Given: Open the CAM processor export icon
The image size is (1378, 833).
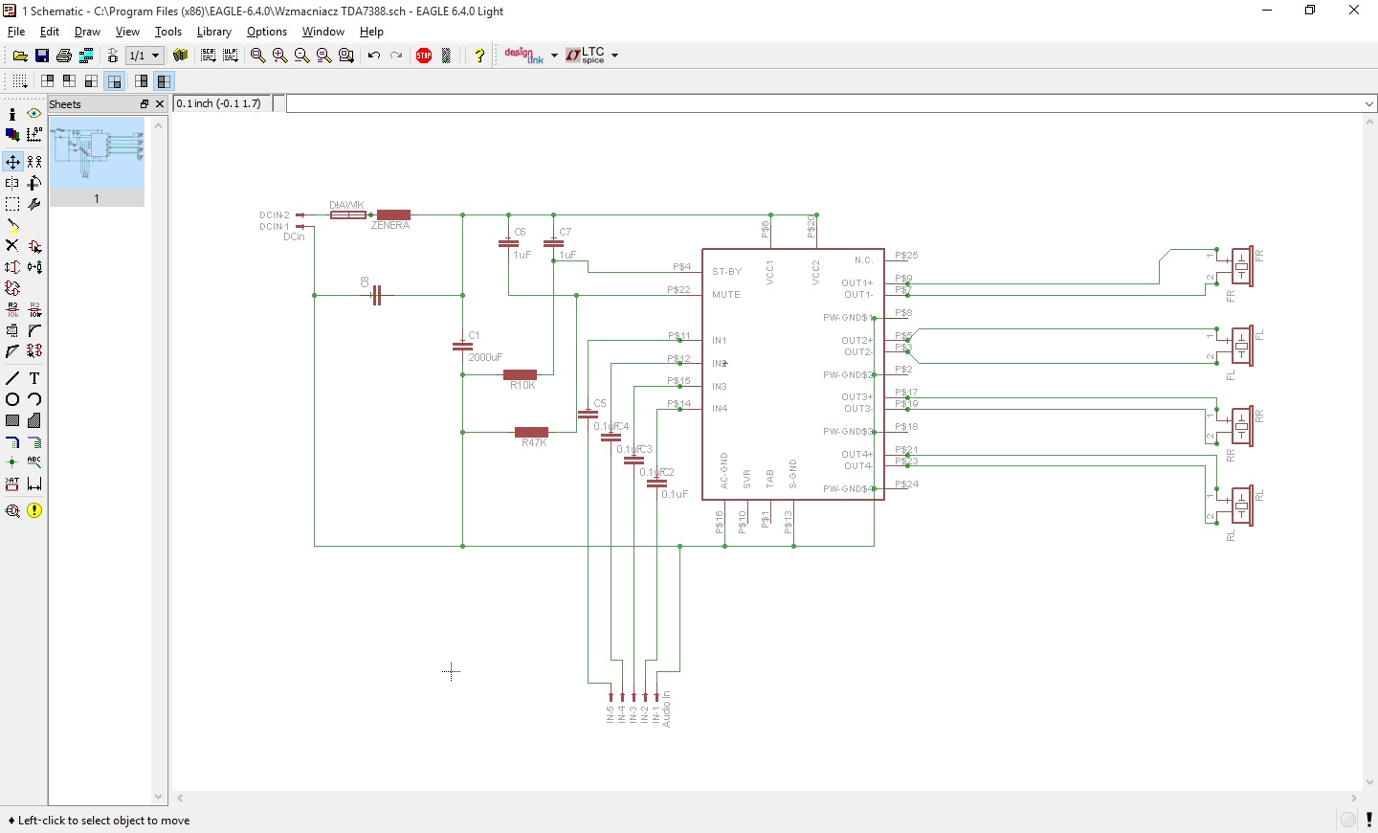Looking at the screenshot, I should 86,56.
